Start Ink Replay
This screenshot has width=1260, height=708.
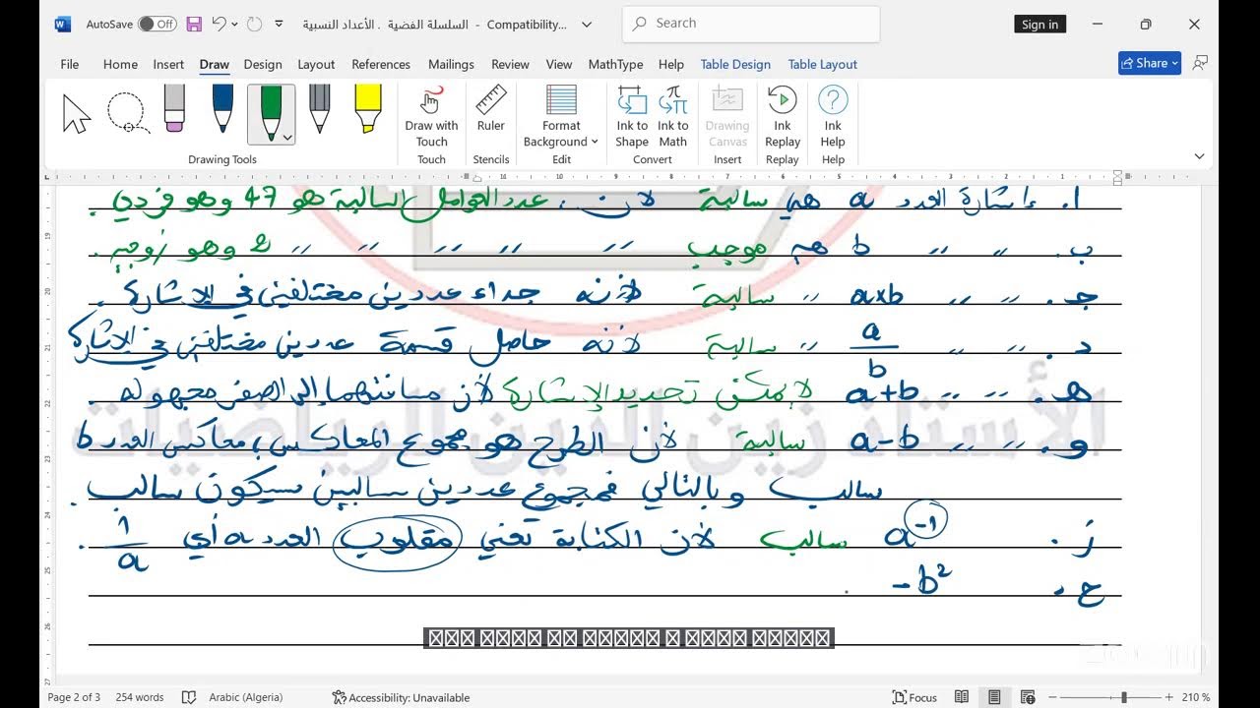[783, 116]
